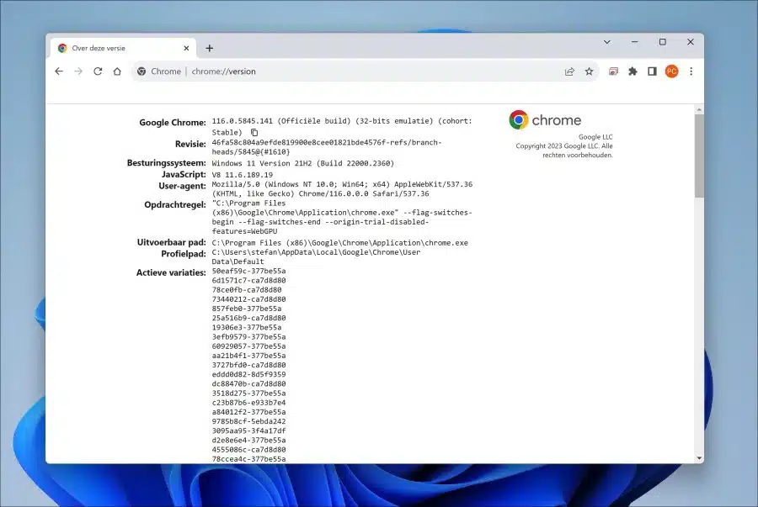
Task: Maximize the Chrome window
Action: tap(663, 42)
